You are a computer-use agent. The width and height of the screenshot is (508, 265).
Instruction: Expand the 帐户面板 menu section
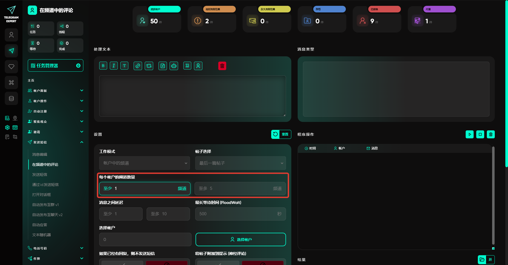click(x=56, y=91)
